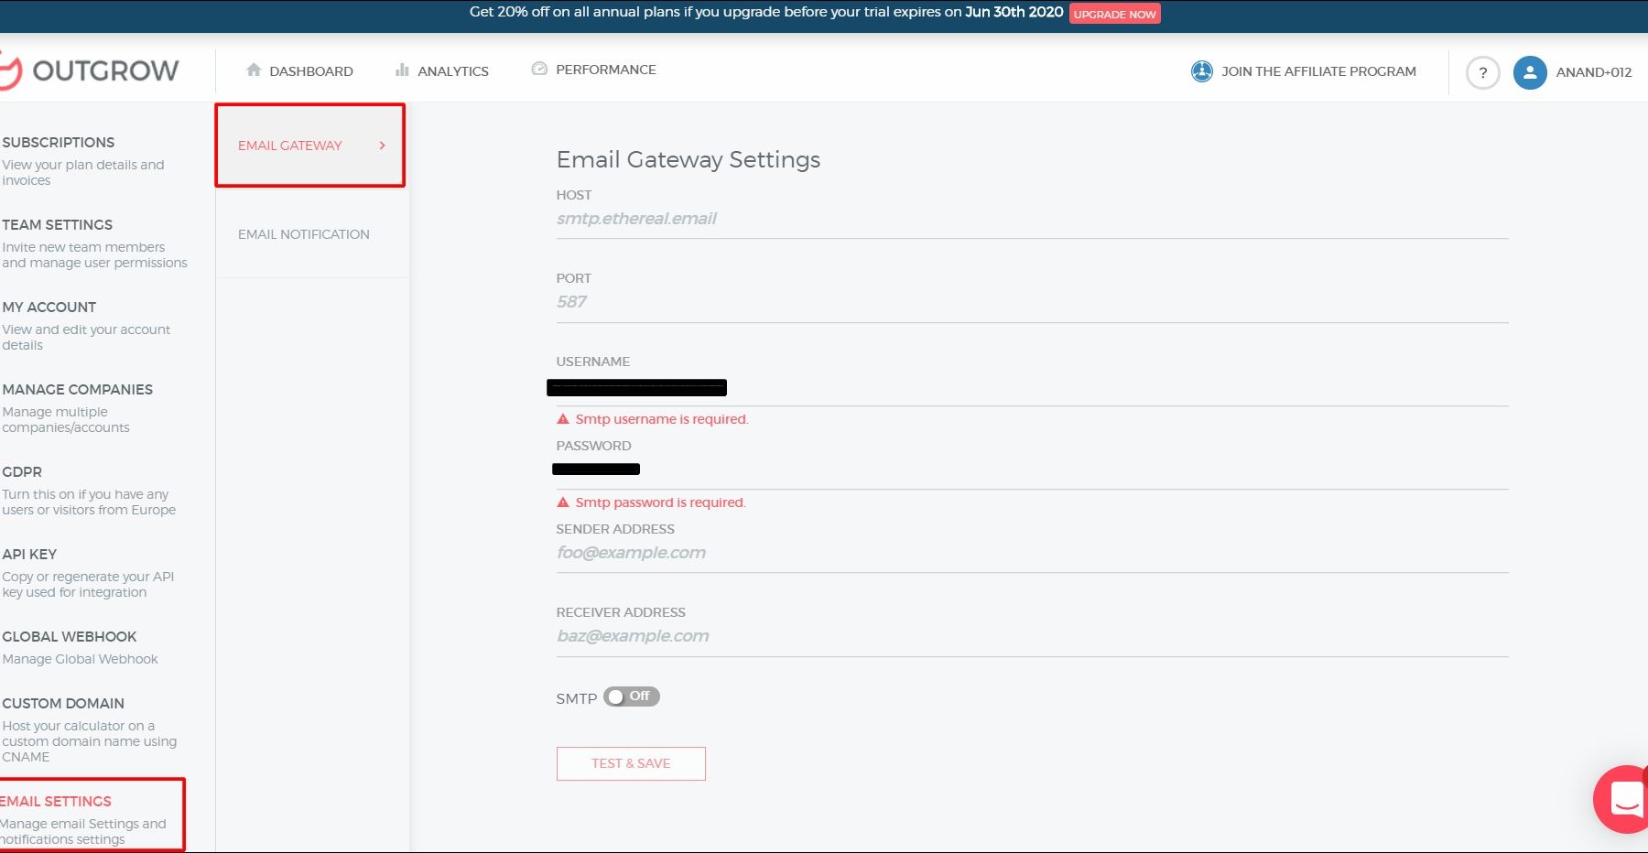Click the Performance gauge icon
This screenshot has width=1648, height=853.
click(539, 70)
